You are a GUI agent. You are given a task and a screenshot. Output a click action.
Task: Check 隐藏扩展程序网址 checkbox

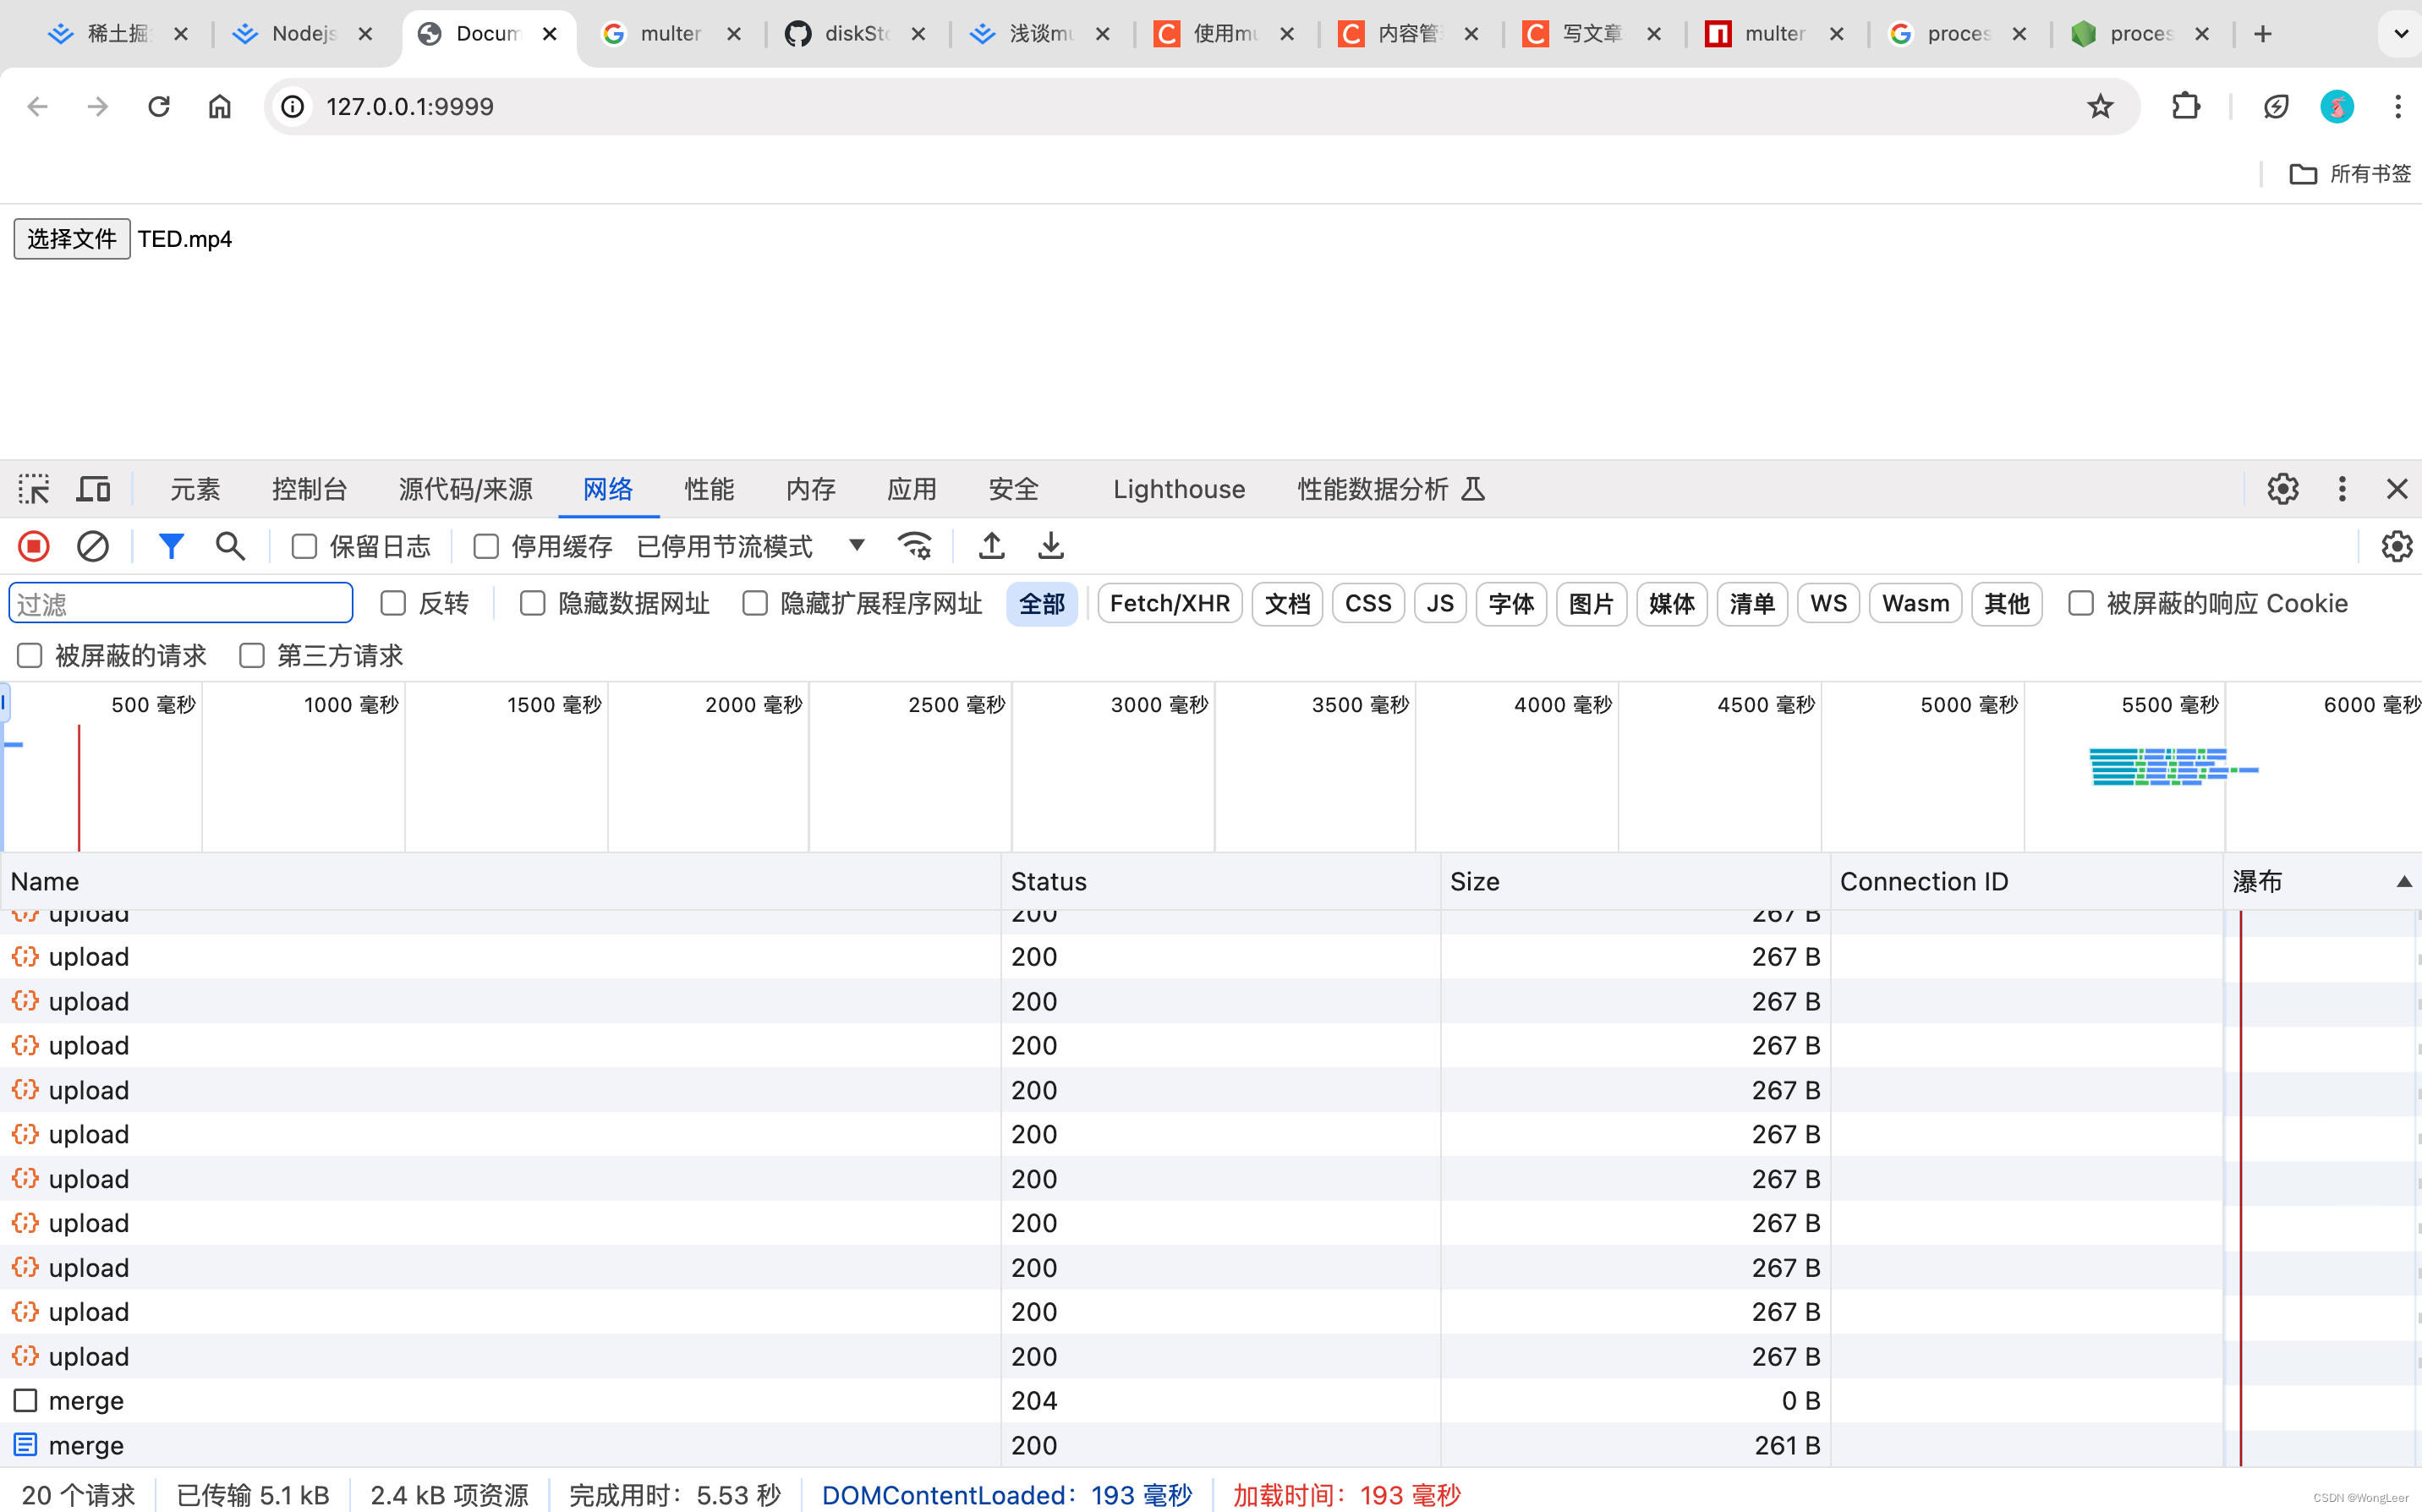755,603
